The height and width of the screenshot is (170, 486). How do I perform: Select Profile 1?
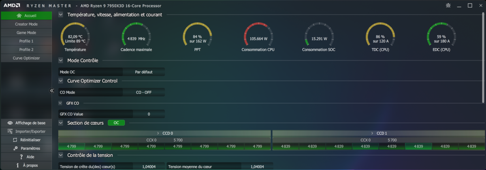pos(26,41)
